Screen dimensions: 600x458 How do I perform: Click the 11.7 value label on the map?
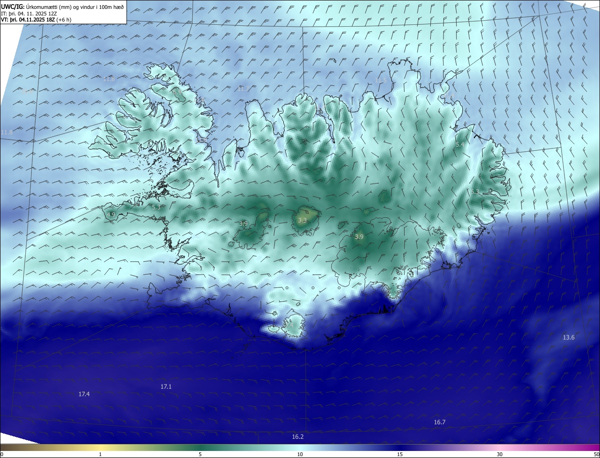tap(243, 89)
